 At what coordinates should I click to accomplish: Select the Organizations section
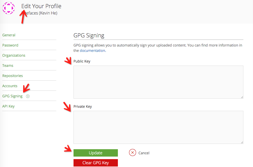click(x=14, y=55)
